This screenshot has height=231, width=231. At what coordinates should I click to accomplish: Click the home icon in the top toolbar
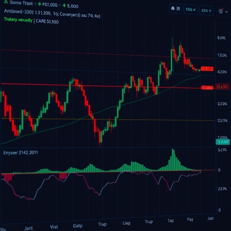point(173,9)
